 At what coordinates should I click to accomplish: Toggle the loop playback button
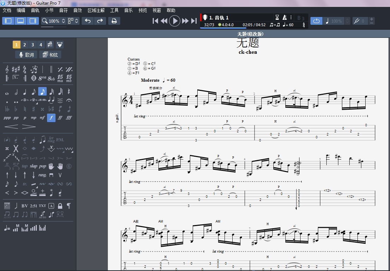[x=316, y=21]
